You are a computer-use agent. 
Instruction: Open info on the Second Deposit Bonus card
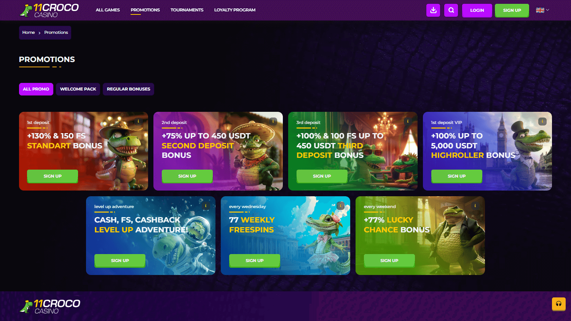pos(273,121)
